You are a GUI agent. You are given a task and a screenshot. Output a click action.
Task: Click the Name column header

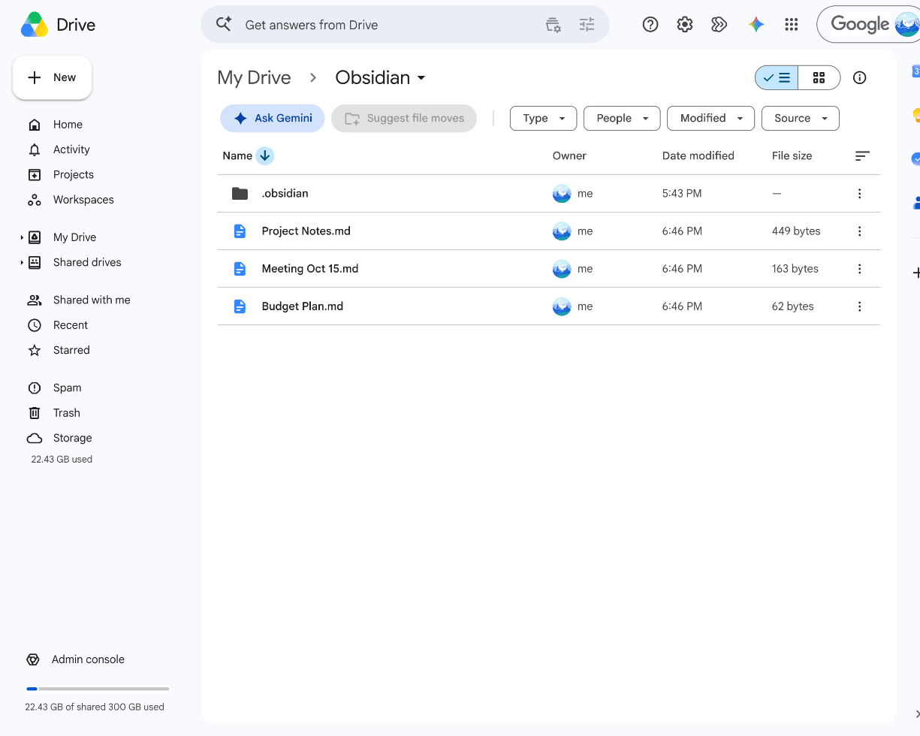coord(237,156)
